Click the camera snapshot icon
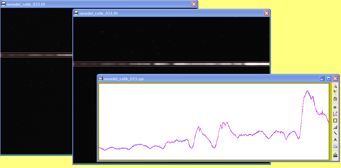This screenshot has width=341, height=168. tap(335, 146)
